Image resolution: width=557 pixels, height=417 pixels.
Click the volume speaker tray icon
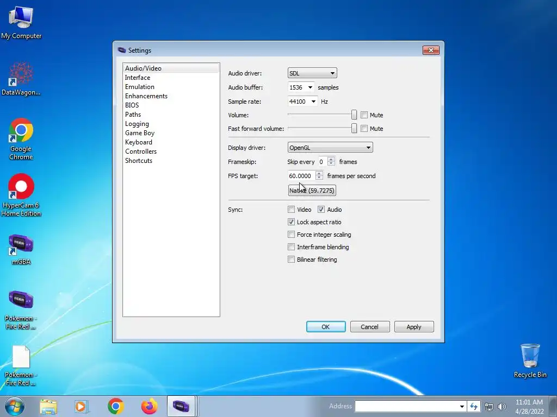click(x=502, y=407)
